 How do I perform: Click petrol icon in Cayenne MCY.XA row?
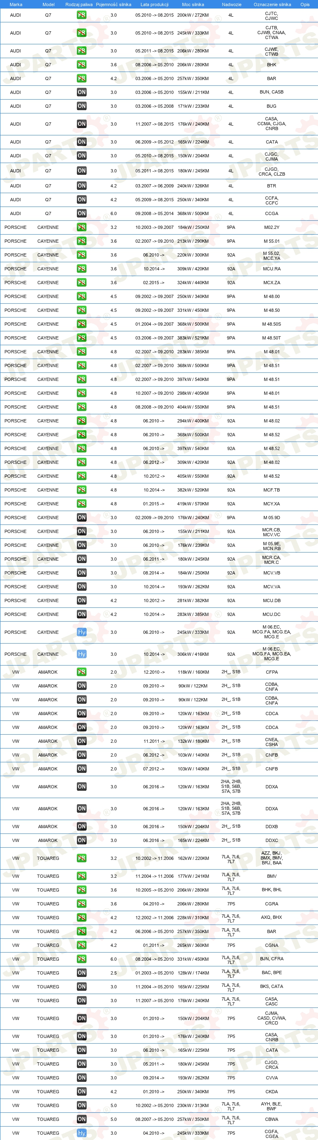[x=81, y=504]
